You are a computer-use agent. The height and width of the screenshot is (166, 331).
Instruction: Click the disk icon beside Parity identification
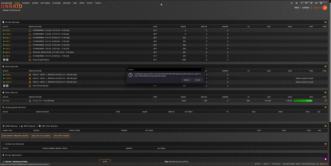(30, 30)
